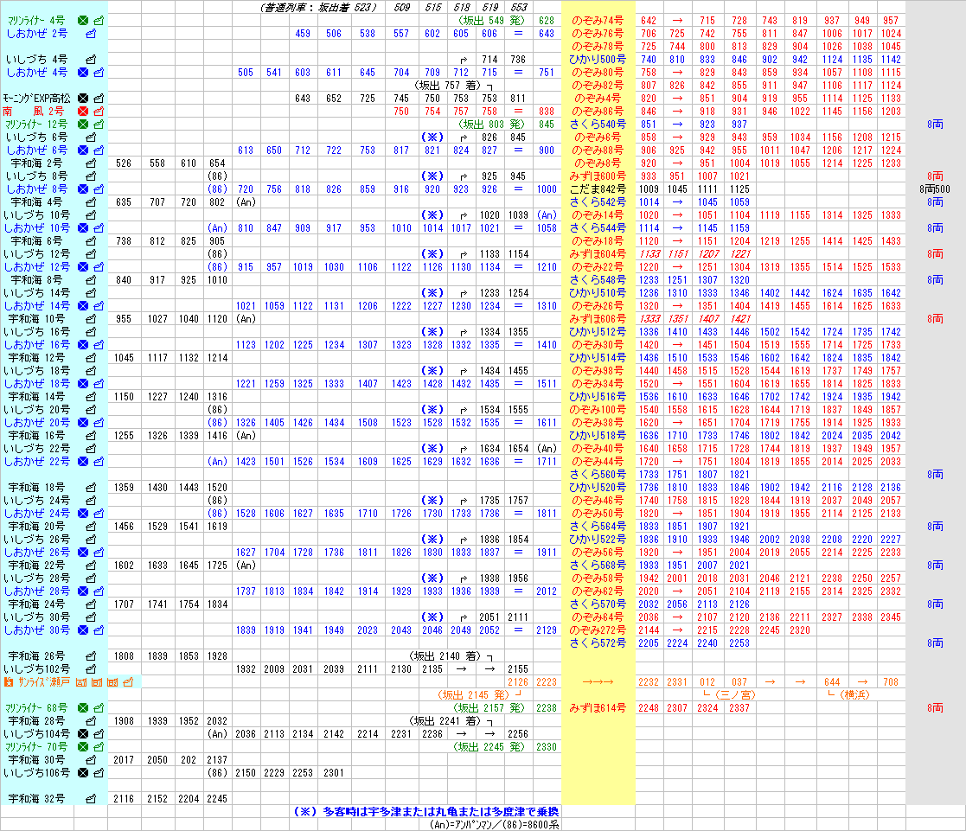Click the orange star icon before サンライズ瀬戸
966x831 pixels.
click(x=9, y=682)
